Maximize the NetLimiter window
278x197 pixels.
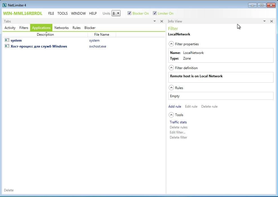click(x=262, y=5)
